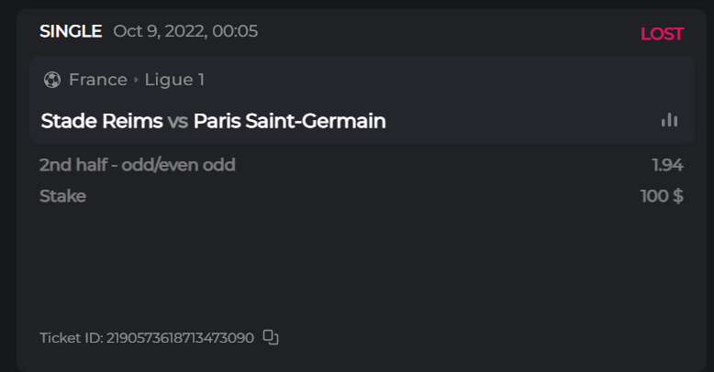Open the Ligue 1 league link

[x=174, y=80]
